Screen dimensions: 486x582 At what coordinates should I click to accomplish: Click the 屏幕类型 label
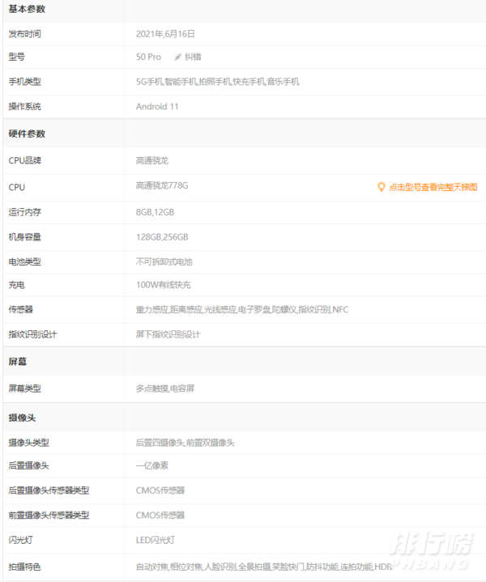[x=25, y=389]
